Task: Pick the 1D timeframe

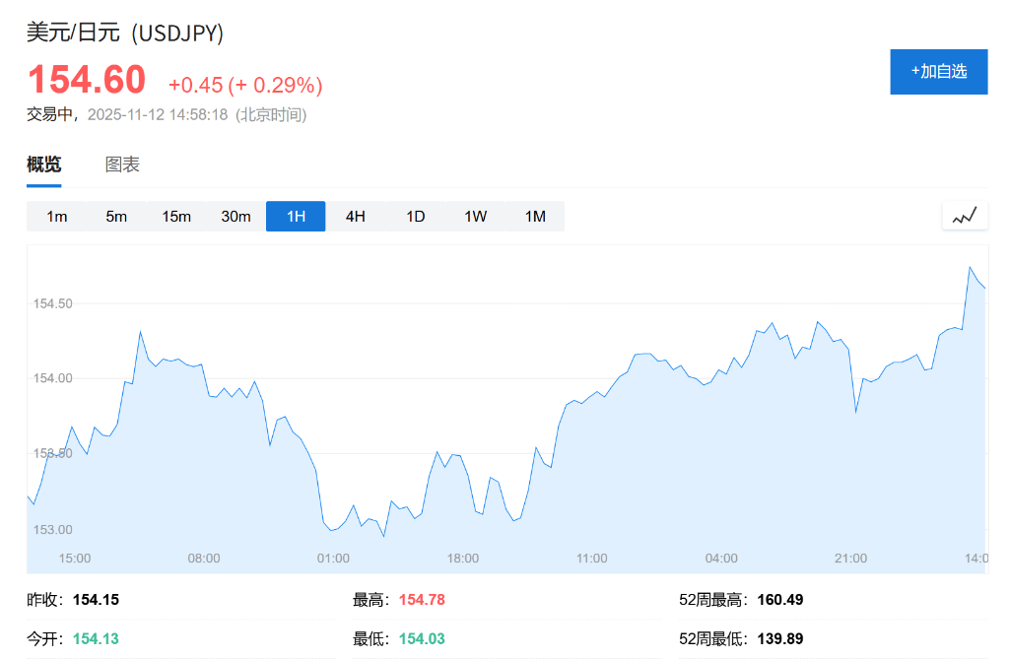Action: pos(416,216)
